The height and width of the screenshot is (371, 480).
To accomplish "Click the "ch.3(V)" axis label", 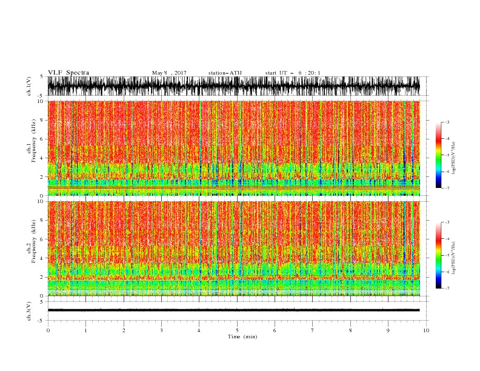I will (29, 311).
